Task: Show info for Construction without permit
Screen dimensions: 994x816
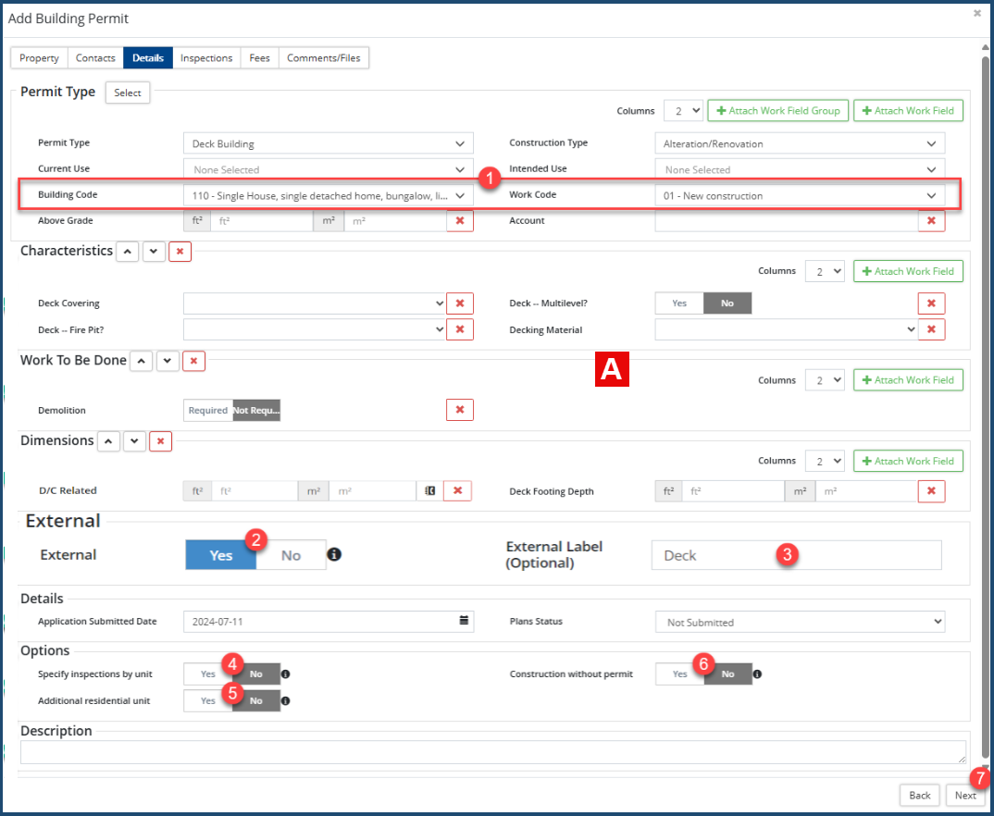Action: (757, 674)
